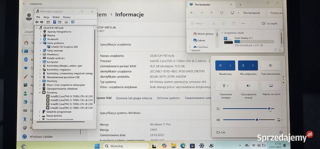This screenshot has height=149, width=320.
Task: Collapse Procesory tree node
Action: click(40, 92)
